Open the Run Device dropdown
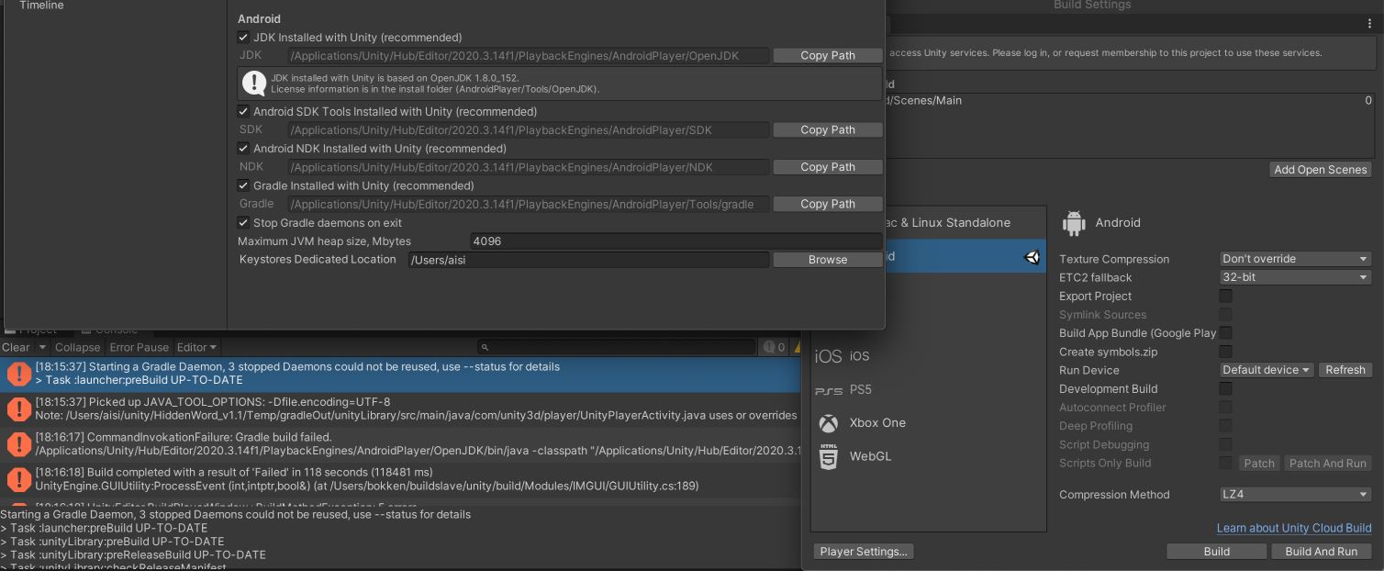 pyautogui.click(x=1267, y=370)
